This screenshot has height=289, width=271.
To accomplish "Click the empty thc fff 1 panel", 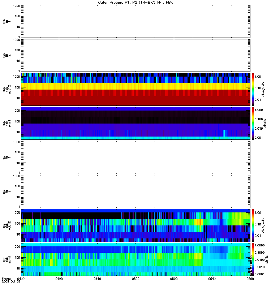I will pyautogui.click(x=135, y=157).
